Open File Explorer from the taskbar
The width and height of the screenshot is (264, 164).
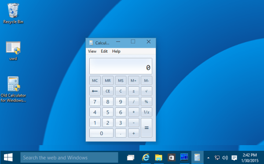click(158, 157)
